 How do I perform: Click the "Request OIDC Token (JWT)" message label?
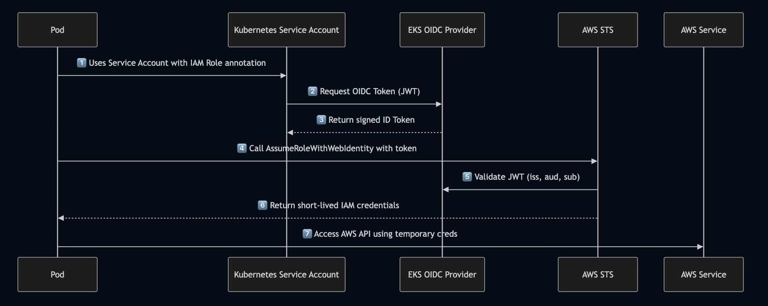click(370, 91)
